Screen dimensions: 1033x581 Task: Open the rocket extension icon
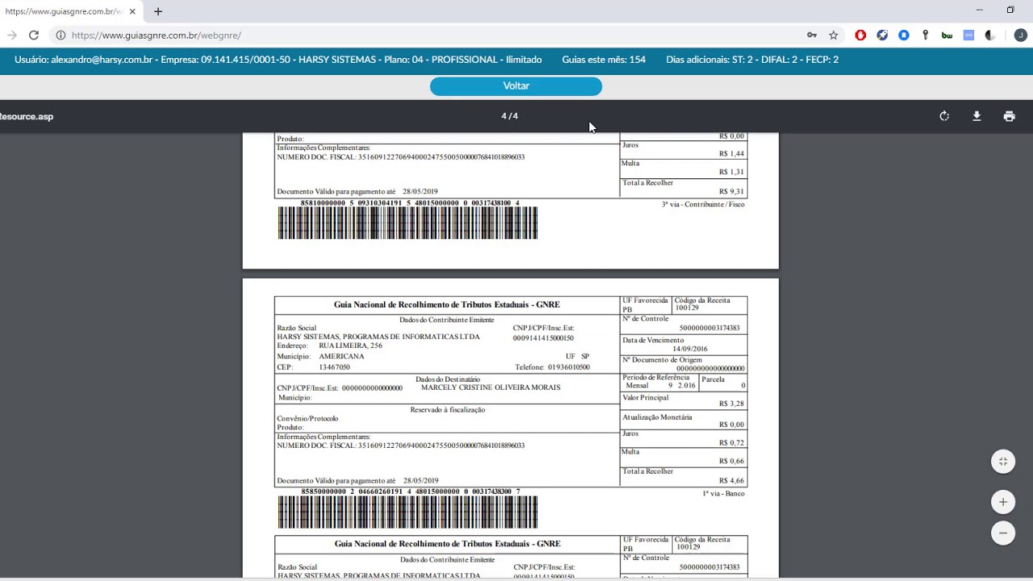(x=882, y=35)
